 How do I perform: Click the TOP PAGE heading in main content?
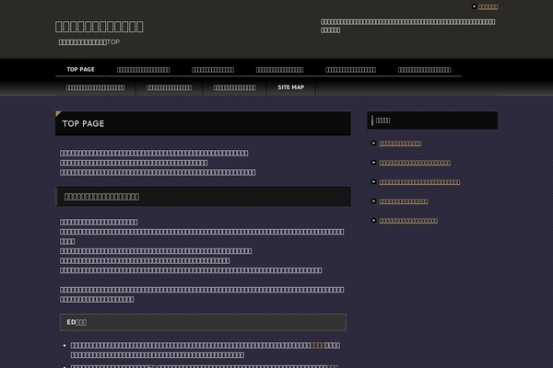click(x=83, y=123)
